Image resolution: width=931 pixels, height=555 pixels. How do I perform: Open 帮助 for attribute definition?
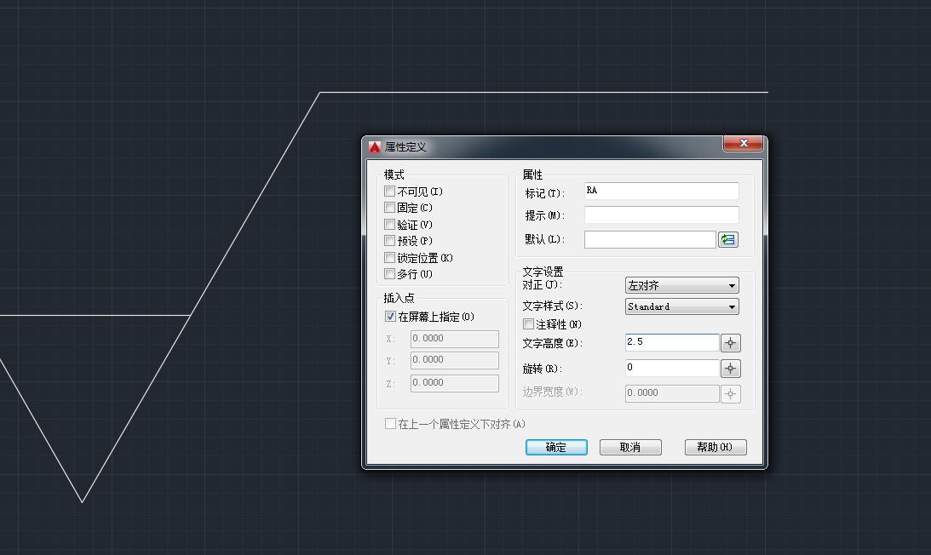(715, 447)
